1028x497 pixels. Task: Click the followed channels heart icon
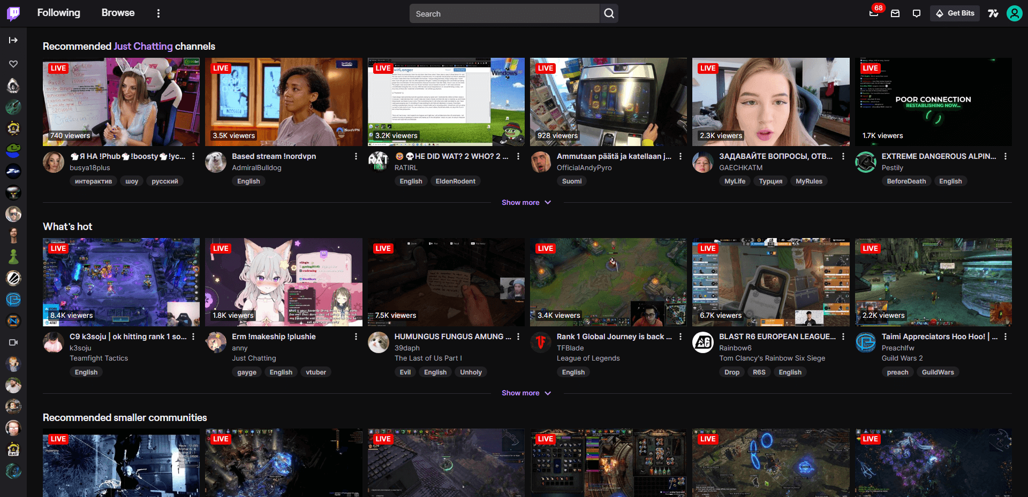13,64
